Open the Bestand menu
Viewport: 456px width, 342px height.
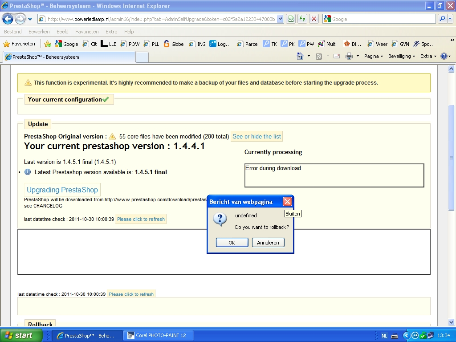[13, 32]
